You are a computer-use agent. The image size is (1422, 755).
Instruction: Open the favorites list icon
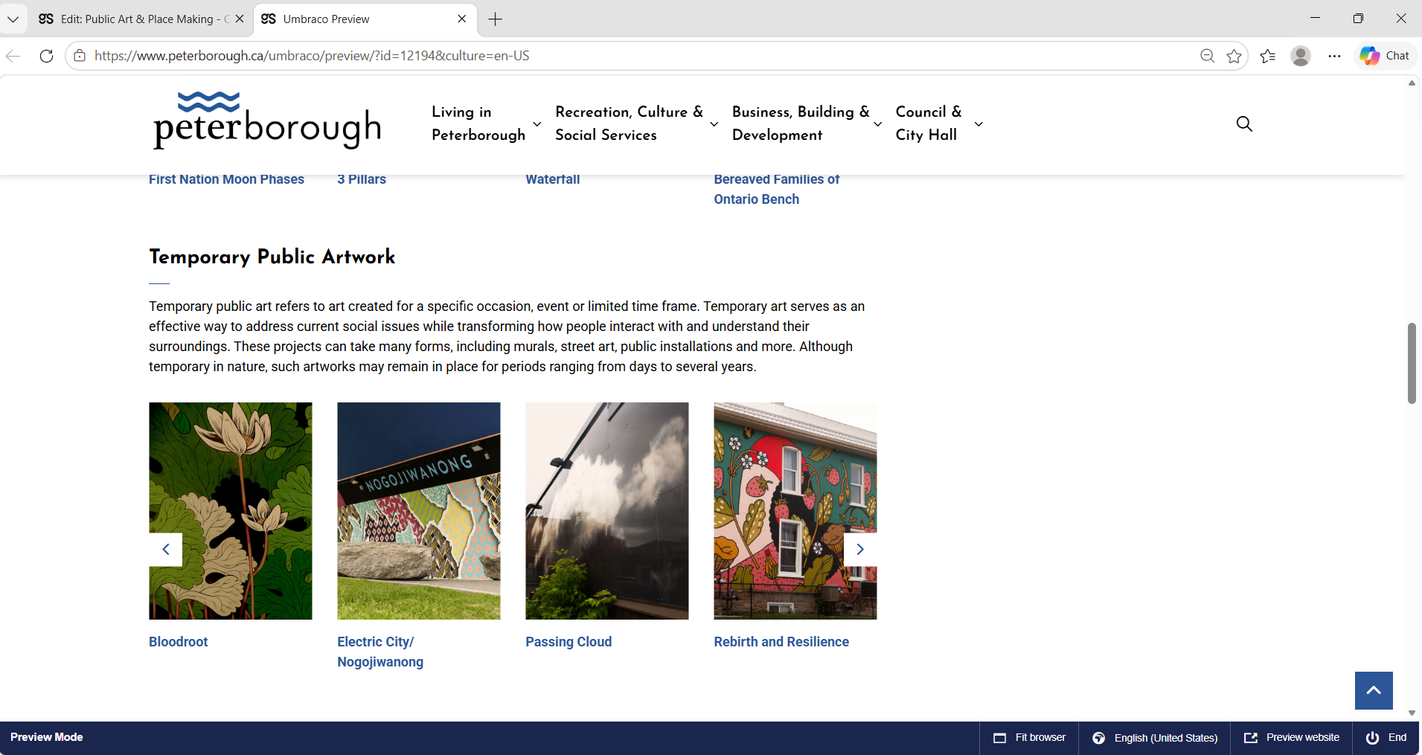click(1268, 56)
